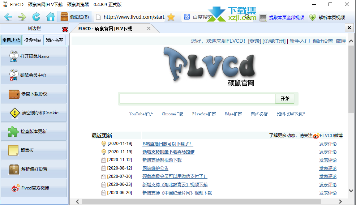The height and width of the screenshot is (205, 356).
Task: Click the vertical scrollbar up arrow
Action: click(351, 41)
